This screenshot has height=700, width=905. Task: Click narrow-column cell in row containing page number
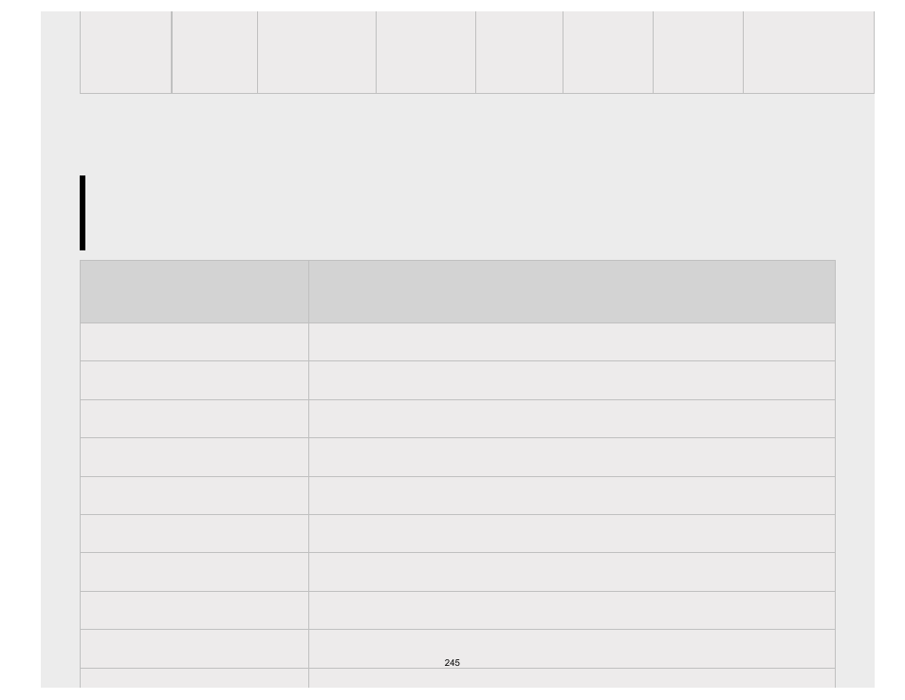click(x=194, y=649)
